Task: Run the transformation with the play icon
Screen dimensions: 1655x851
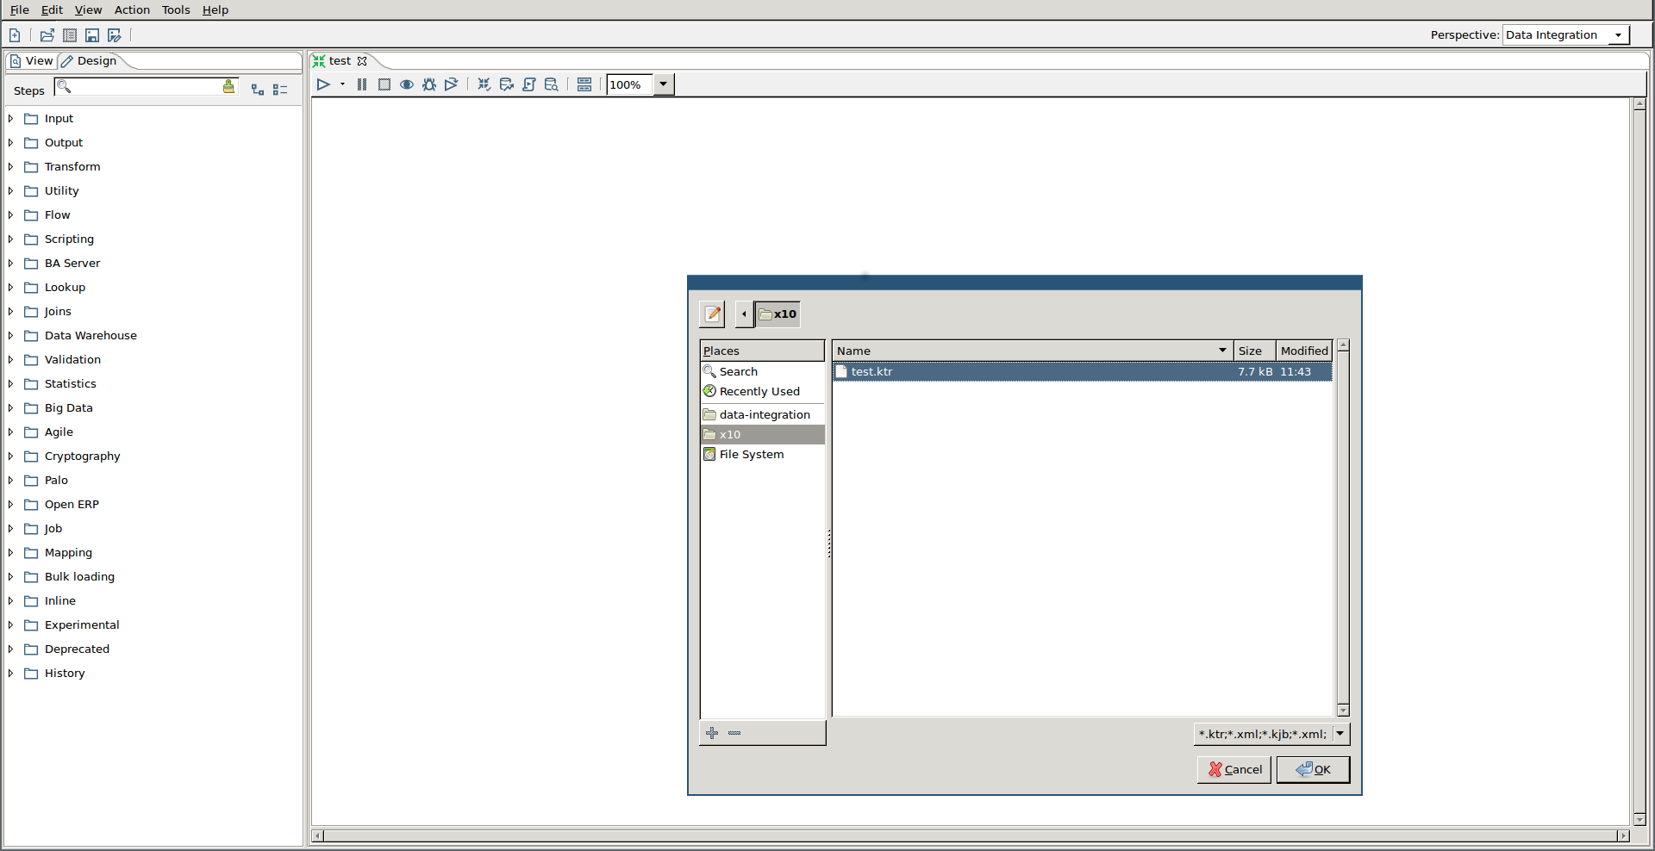Action: 323,84
